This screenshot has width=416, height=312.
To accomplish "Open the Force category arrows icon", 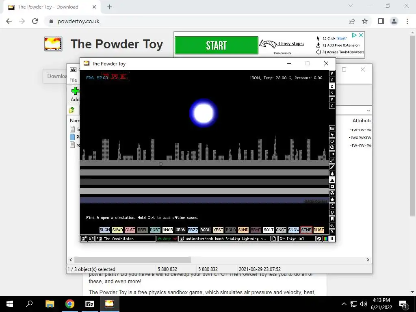I will (332, 154).
